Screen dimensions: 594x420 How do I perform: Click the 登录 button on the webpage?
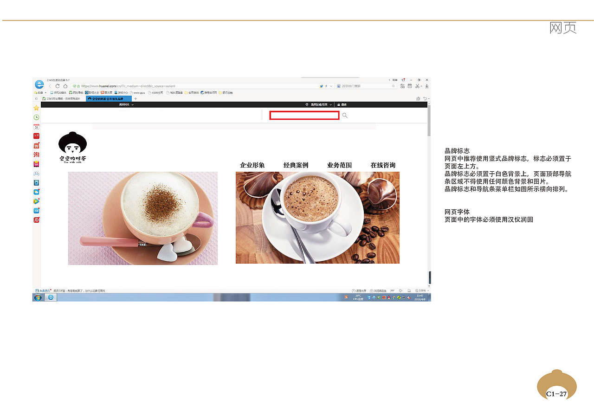tap(342, 104)
